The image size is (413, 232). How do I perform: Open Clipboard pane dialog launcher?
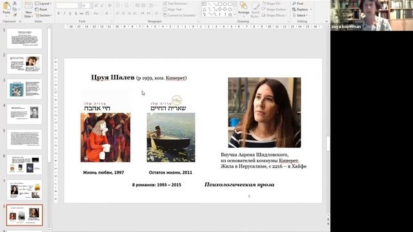(20, 21)
